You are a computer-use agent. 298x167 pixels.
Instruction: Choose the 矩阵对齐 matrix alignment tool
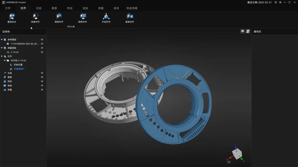[83, 18]
